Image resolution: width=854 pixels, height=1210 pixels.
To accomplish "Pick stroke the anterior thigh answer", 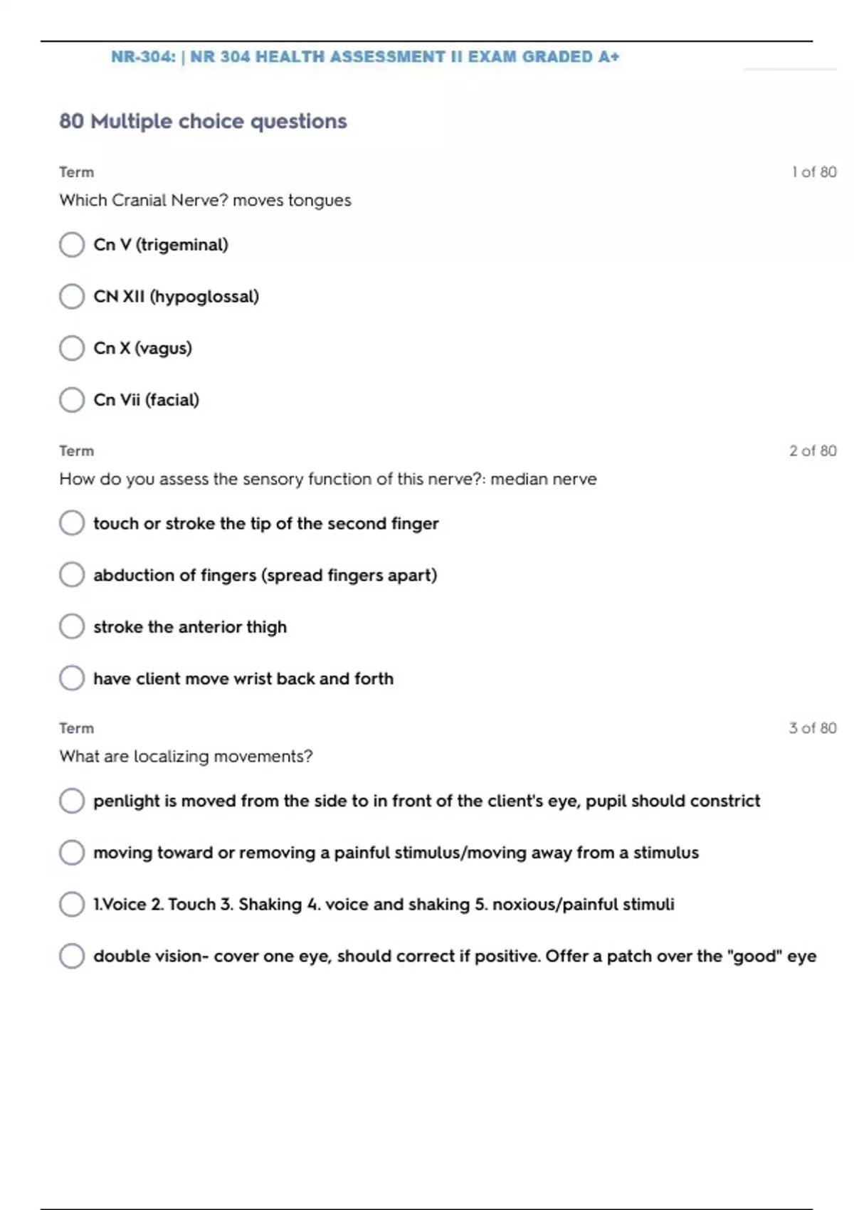I will point(72,627).
